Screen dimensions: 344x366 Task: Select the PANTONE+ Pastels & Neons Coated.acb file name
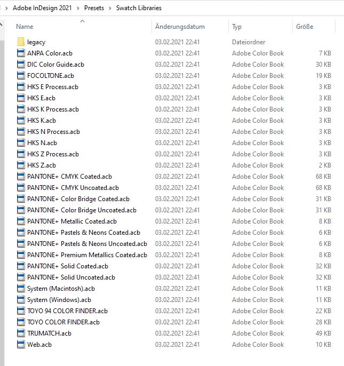(84, 233)
